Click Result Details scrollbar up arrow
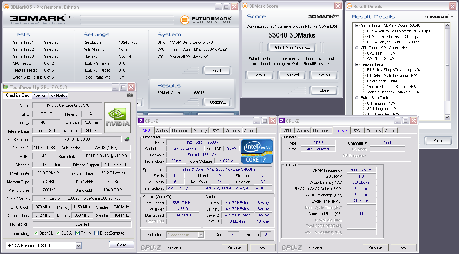459x254 pixels. (447, 25)
